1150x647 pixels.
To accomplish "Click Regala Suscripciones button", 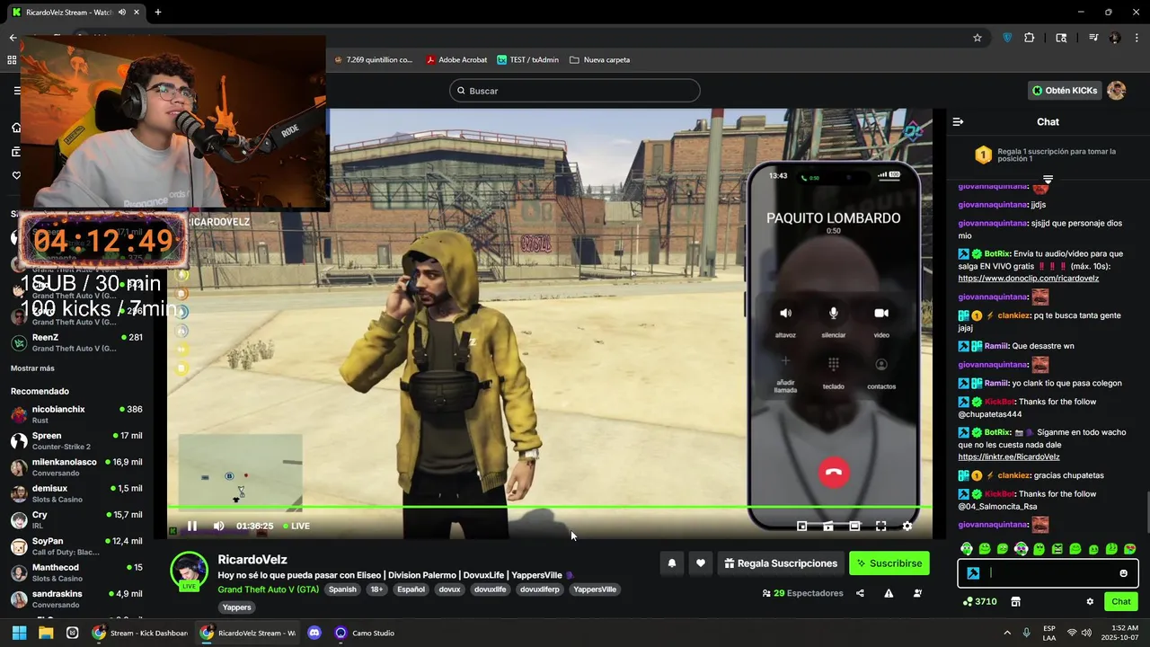I will [x=781, y=563].
